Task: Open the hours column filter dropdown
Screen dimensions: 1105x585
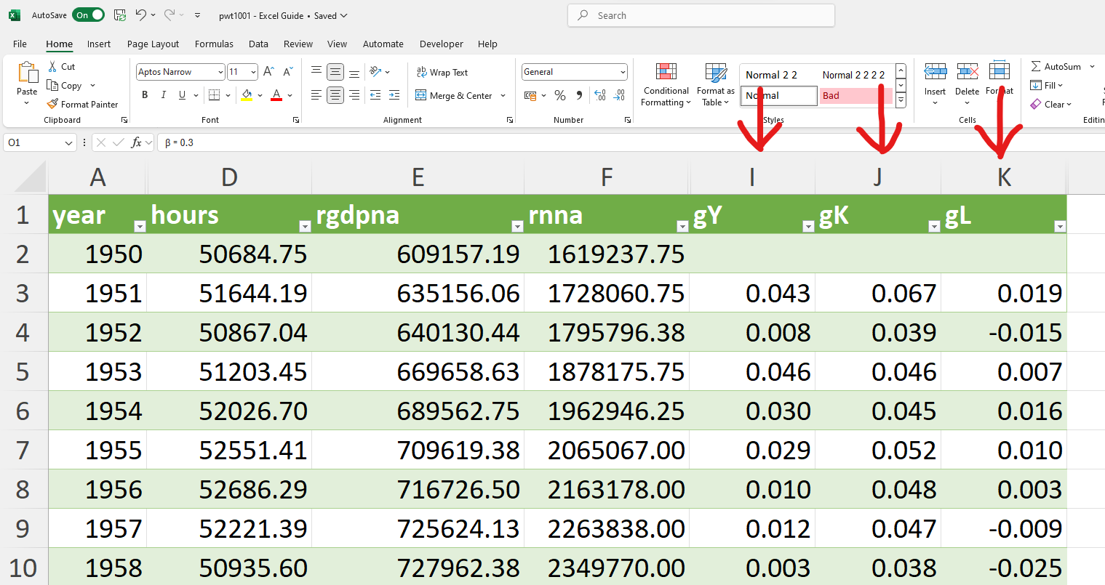Action: coord(305,227)
